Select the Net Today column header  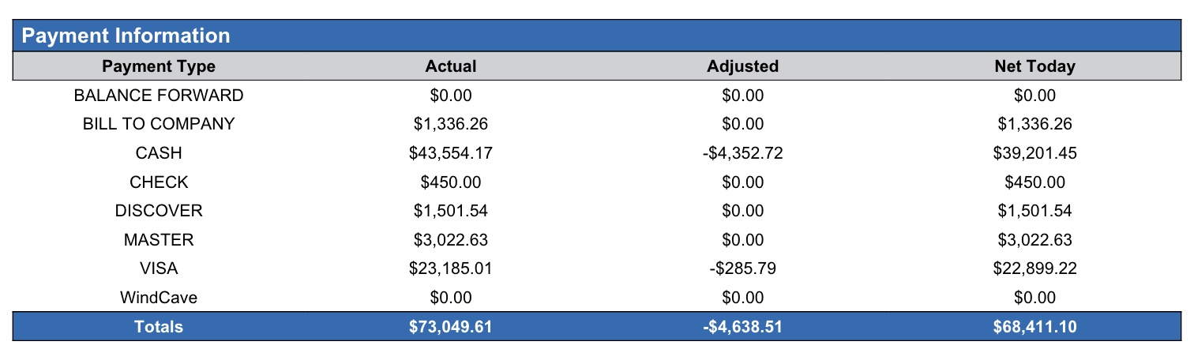[1034, 66]
